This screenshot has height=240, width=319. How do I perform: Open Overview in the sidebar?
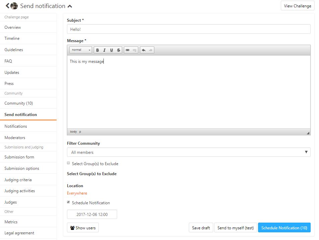point(28,27)
